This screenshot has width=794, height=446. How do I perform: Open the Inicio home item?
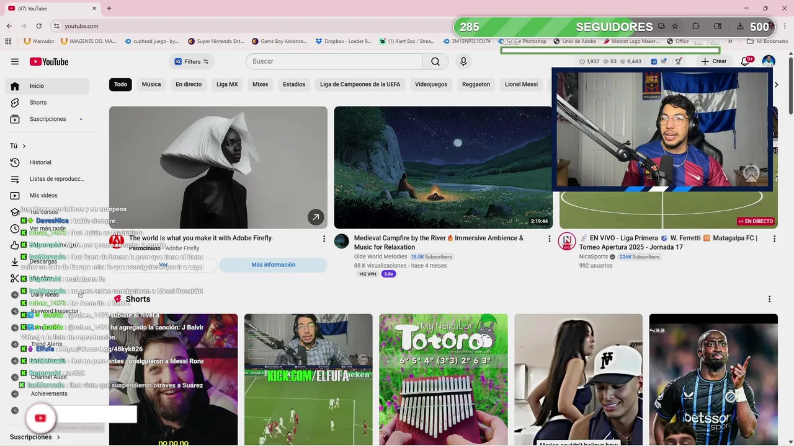[x=47, y=86]
